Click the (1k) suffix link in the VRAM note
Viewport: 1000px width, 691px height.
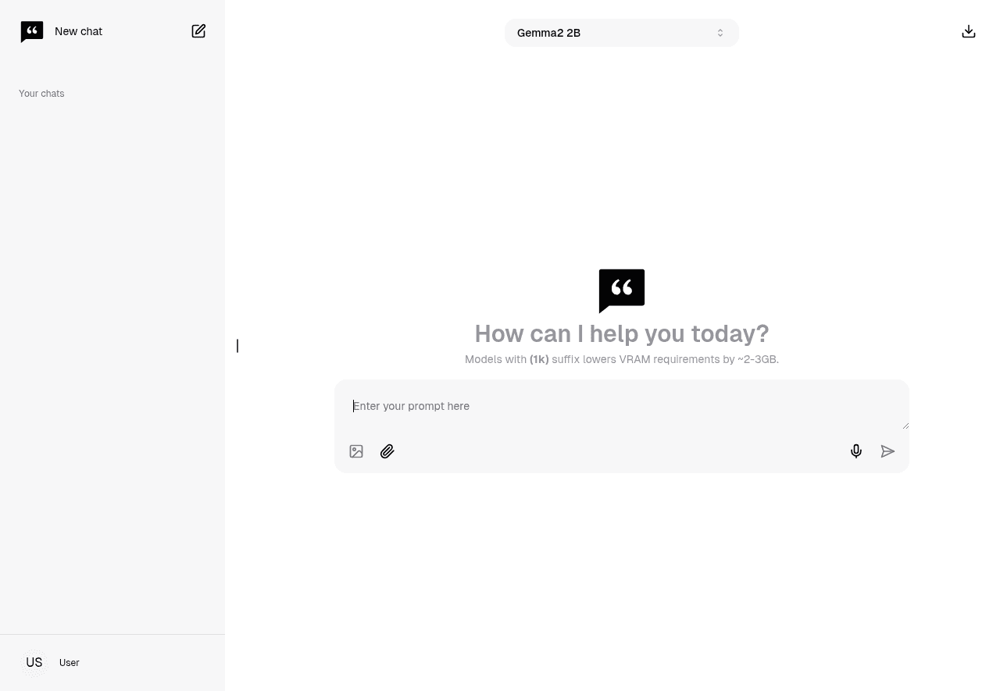[x=539, y=359]
